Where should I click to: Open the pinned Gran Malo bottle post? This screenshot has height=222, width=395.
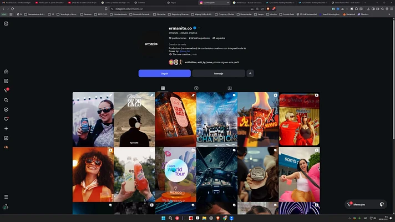point(175,119)
